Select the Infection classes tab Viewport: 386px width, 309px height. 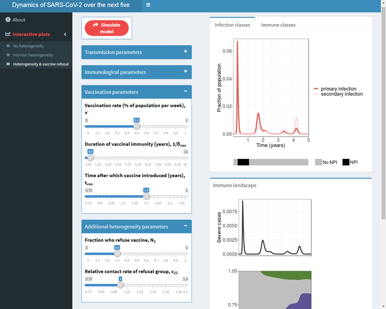click(232, 25)
